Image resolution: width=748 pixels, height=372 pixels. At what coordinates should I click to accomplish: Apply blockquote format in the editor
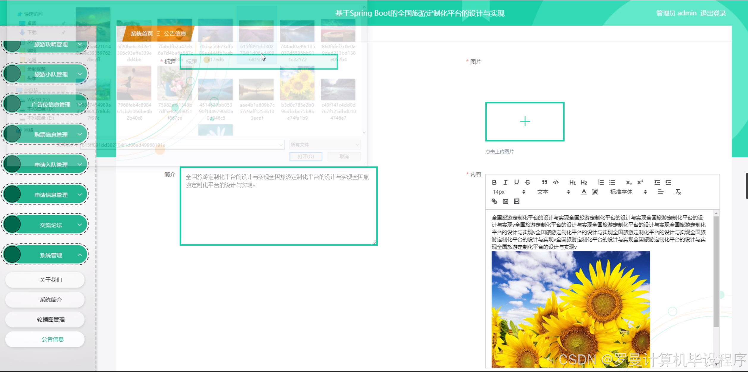click(x=544, y=182)
